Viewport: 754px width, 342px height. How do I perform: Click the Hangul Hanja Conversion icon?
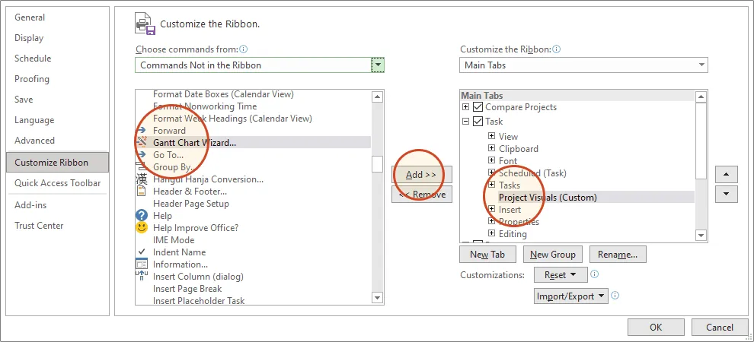coord(142,179)
